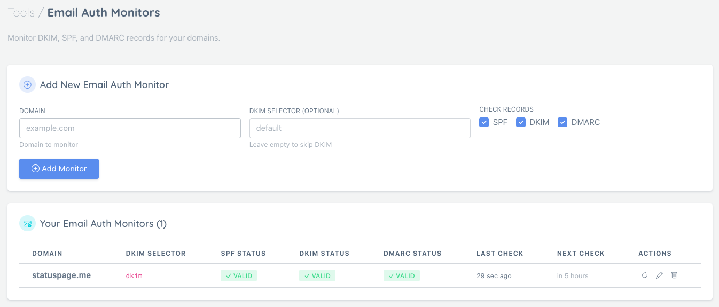The image size is (719, 307).
Task: Click the NEXT CHECK column header
Action: click(x=581, y=254)
